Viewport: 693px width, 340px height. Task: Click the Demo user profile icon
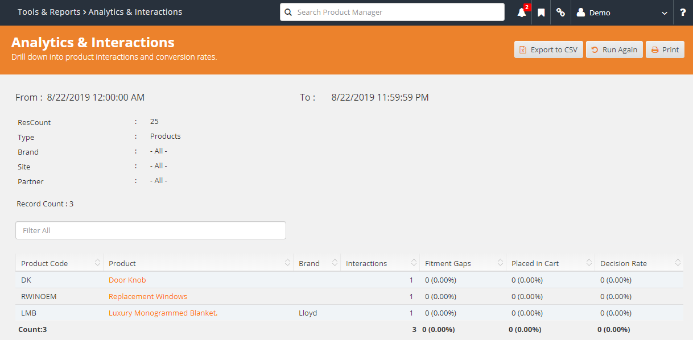(580, 12)
